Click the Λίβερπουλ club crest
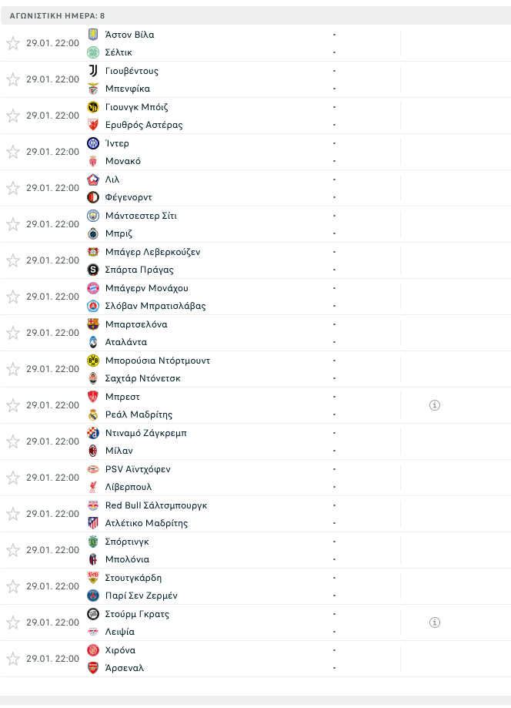 coord(93,487)
